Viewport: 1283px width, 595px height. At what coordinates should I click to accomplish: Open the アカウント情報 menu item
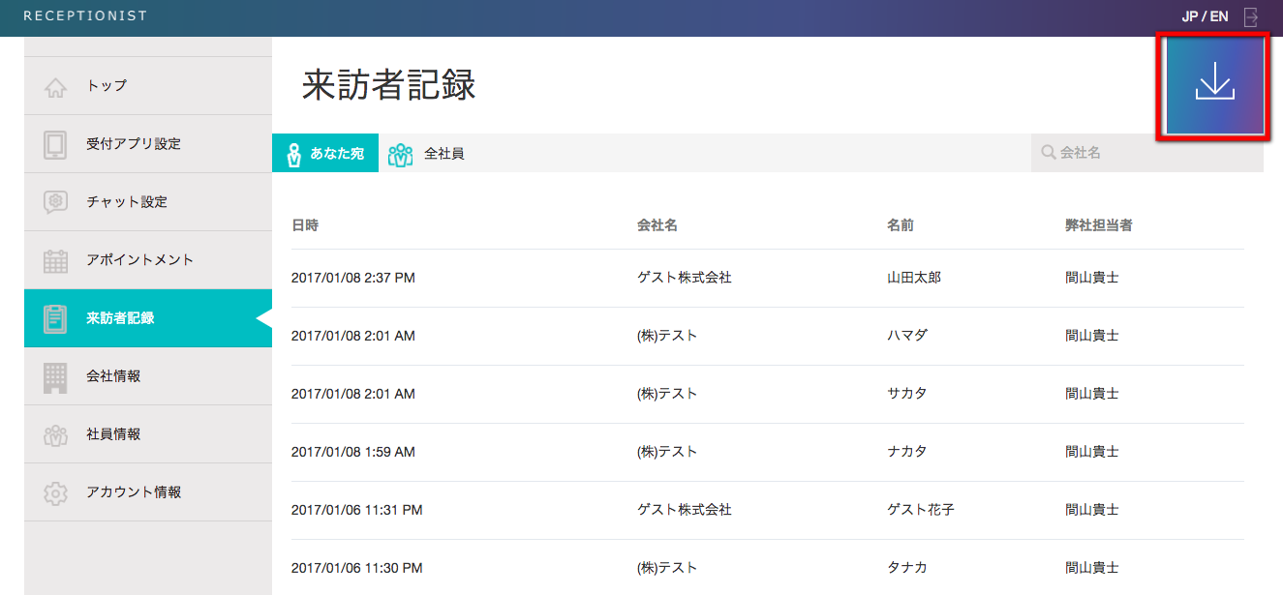click(134, 492)
